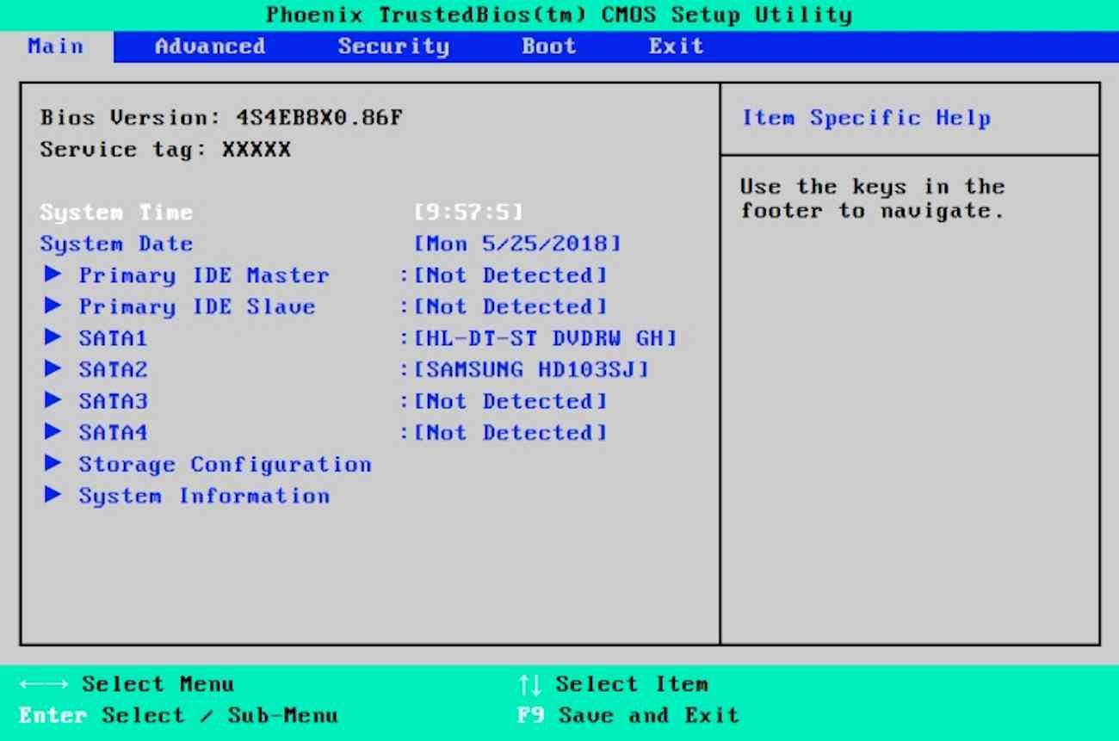Image resolution: width=1119 pixels, height=741 pixels.
Task: Open the SATA2 submenu label
Action: (113, 369)
